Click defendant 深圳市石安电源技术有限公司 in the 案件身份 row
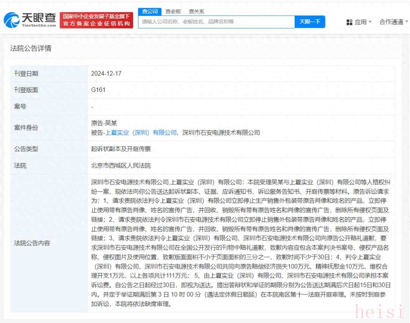Image resolution: width=410 pixels, height=323 pixels. [x=221, y=132]
